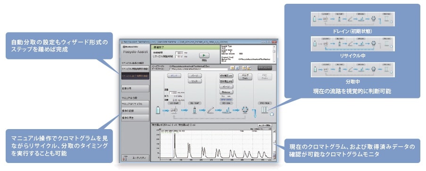The width and height of the screenshot is (426, 171).
Task: Click the solvent bottle icon in flow diagram
Action: (x=158, y=110)
